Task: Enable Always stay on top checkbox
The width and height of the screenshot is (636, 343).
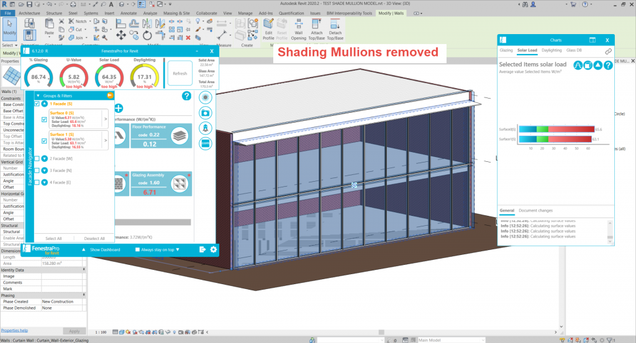Action: [137, 249]
